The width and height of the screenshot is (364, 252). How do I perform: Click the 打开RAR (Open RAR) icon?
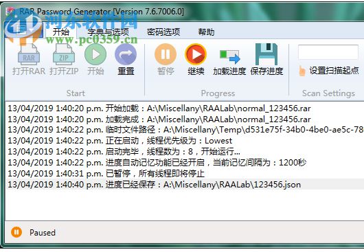[x=29, y=54]
